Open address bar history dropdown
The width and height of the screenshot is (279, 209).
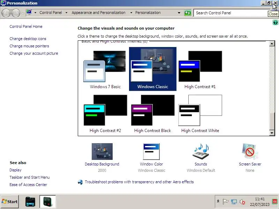click(x=179, y=13)
